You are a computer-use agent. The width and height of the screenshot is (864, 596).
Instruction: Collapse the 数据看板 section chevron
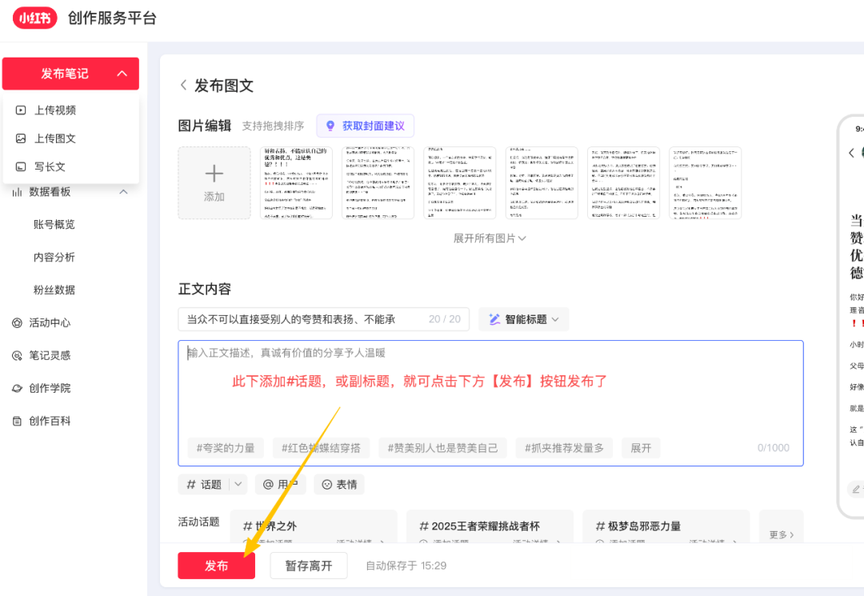pos(123,192)
